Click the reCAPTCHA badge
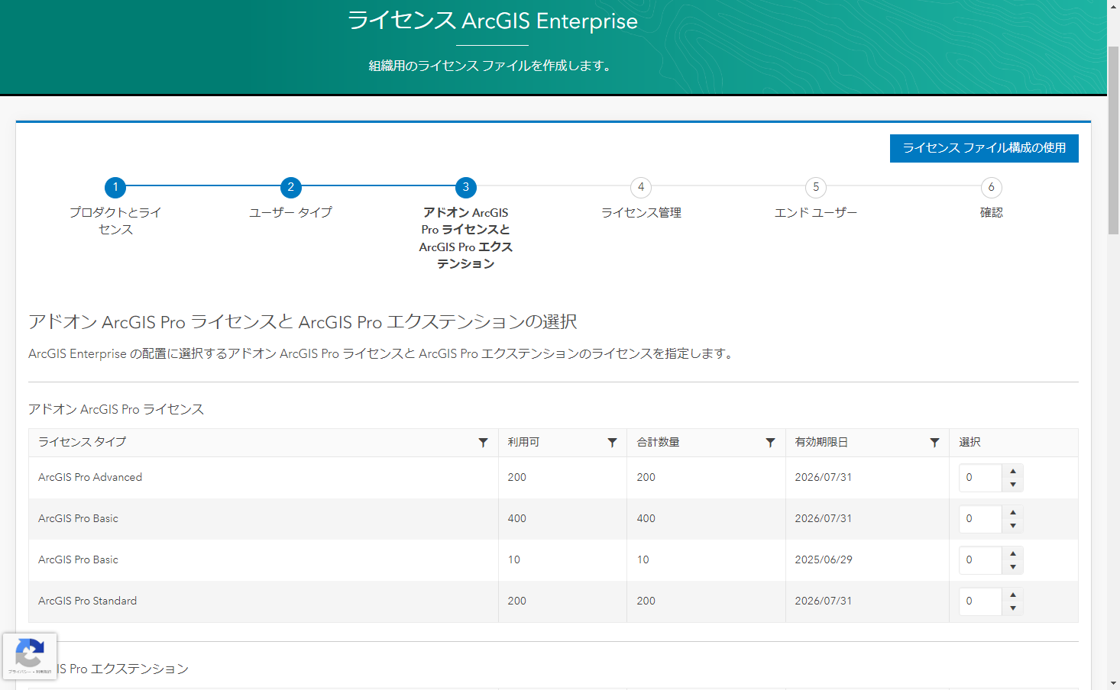This screenshot has width=1120, height=690. coord(30,656)
